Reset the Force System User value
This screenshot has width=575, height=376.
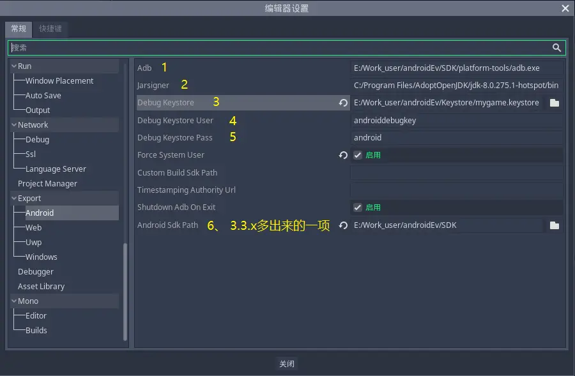click(x=343, y=155)
